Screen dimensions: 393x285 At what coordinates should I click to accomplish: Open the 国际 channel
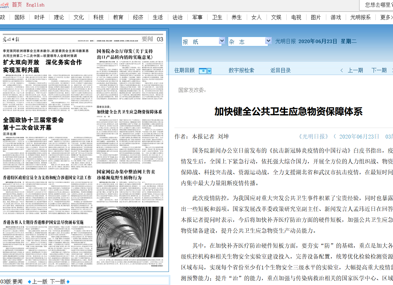[x=20, y=17]
